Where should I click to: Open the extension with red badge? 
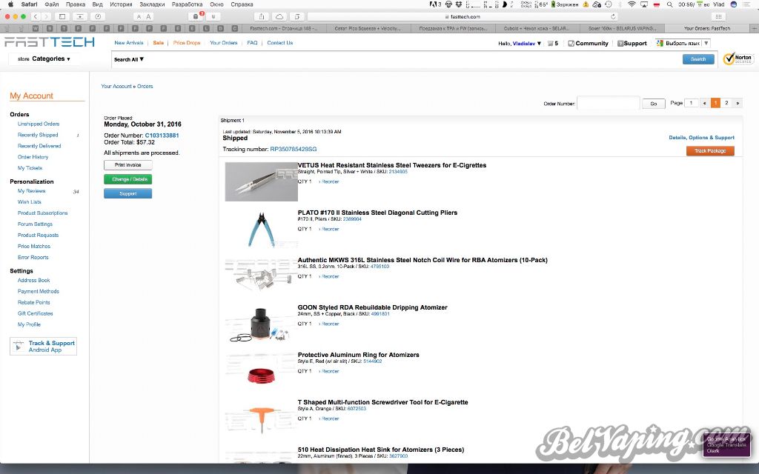(x=196, y=16)
